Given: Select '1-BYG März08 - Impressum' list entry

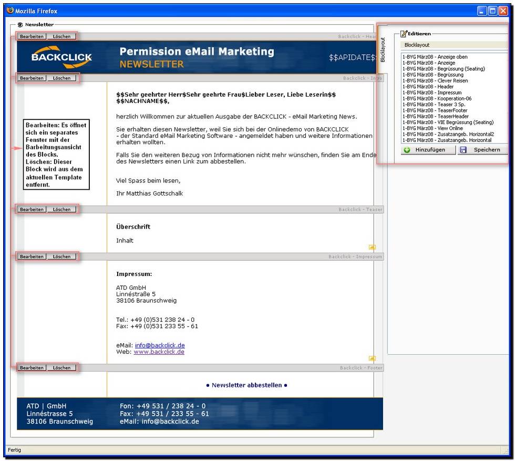Looking at the screenshot, I should tap(432, 93).
